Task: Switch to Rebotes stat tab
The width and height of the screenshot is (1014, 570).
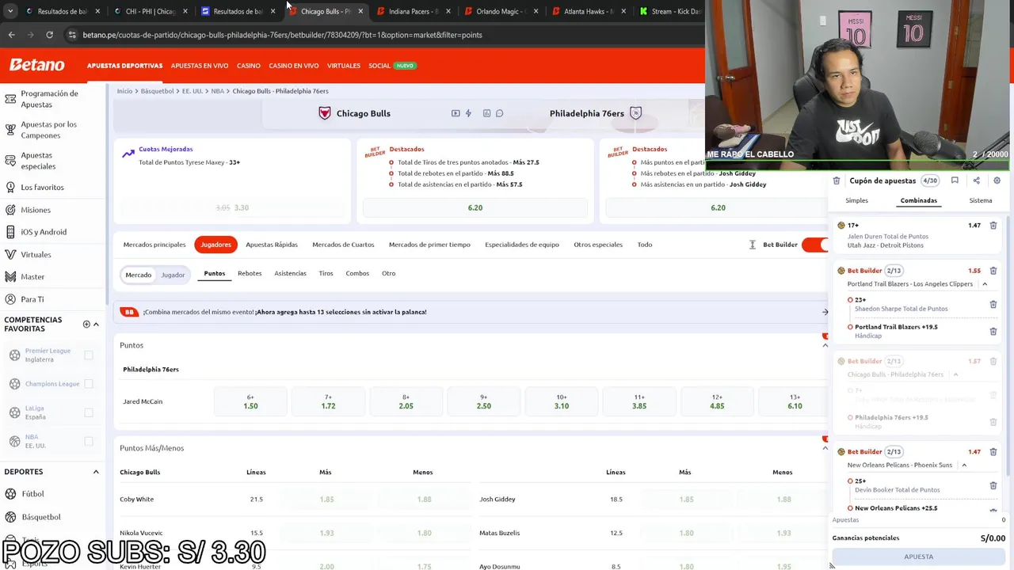Action: point(250,273)
